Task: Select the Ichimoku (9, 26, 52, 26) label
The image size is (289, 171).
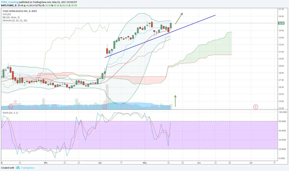Action: pyautogui.click(x=15, y=21)
